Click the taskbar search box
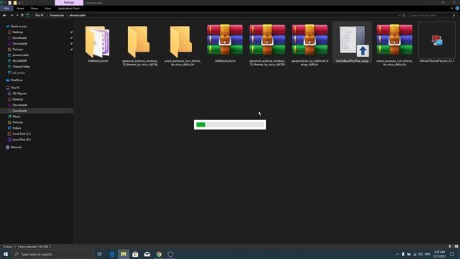Image resolution: width=460 pixels, height=259 pixels. 52,254
